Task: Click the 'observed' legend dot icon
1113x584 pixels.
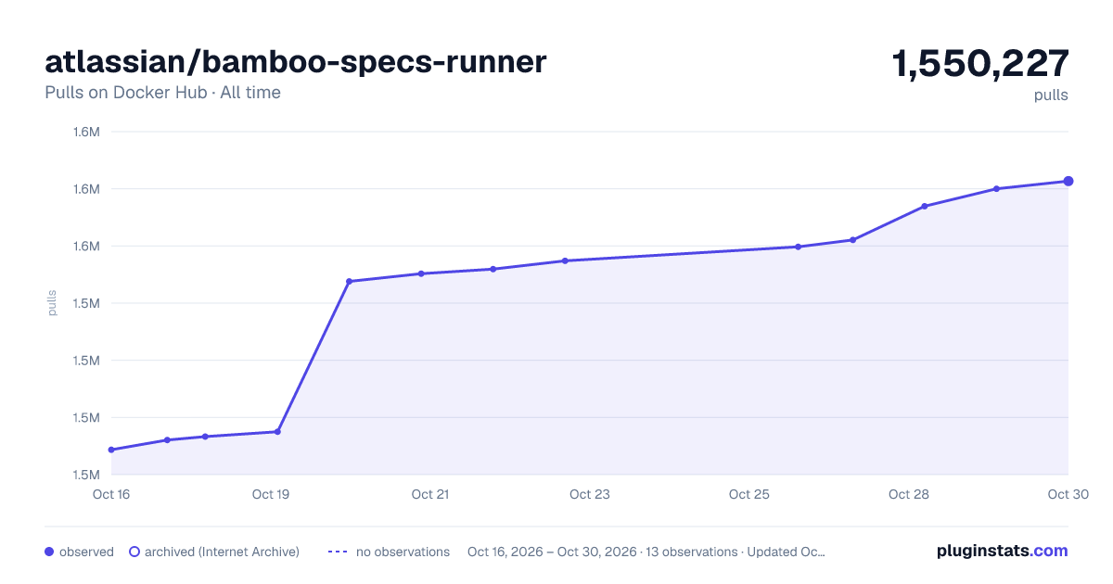Action: (x=49, y=552)
